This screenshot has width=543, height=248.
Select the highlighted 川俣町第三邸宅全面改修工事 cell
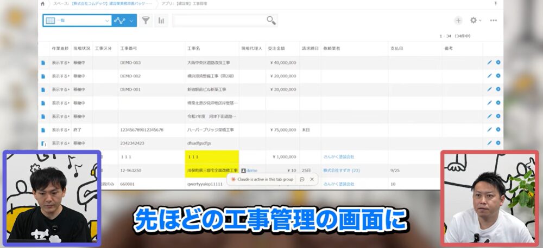click(x=212, y=171)
